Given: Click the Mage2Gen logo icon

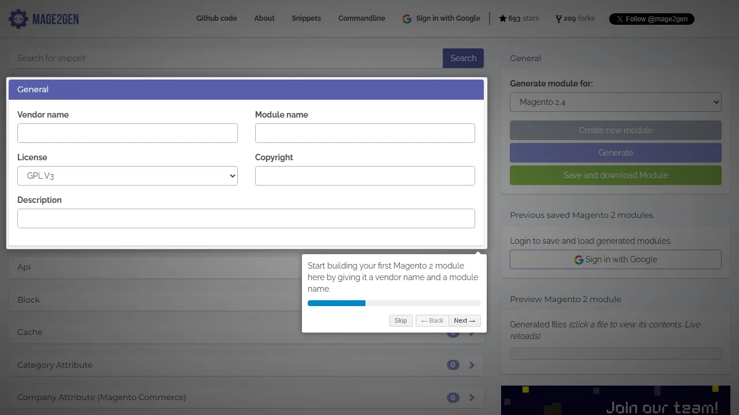Looking at the screenshot, I should [x=18, y=19].
